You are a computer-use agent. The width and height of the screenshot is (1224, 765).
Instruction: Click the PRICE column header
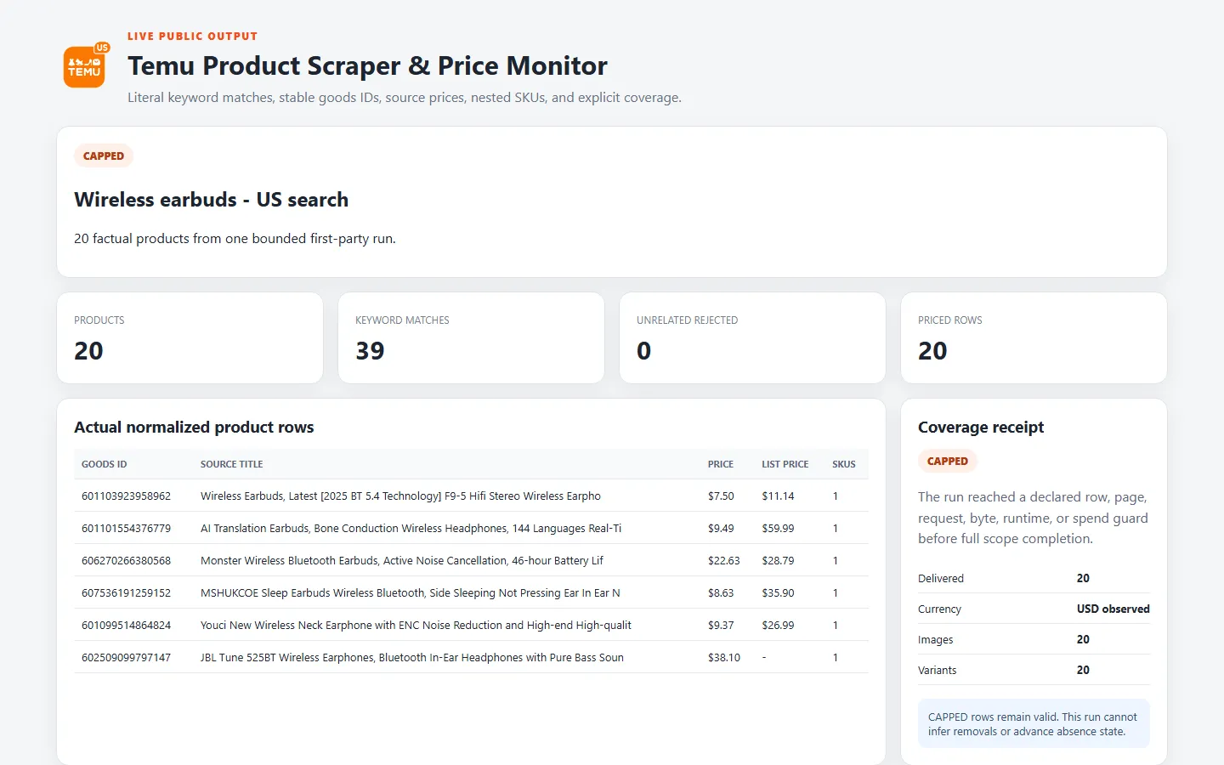click(721, 464)
